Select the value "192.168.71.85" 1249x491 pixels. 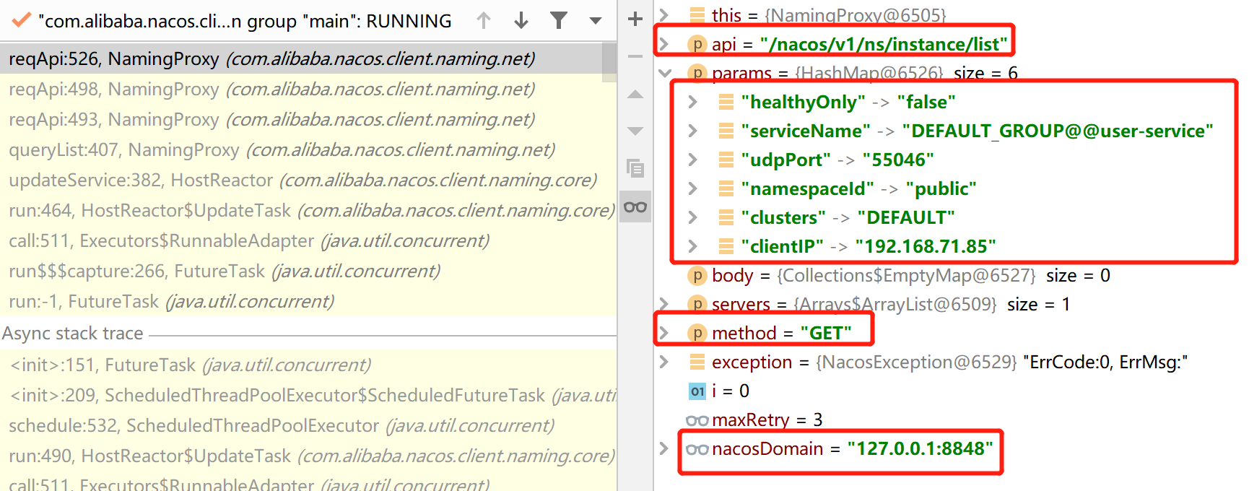pos(926,246)
